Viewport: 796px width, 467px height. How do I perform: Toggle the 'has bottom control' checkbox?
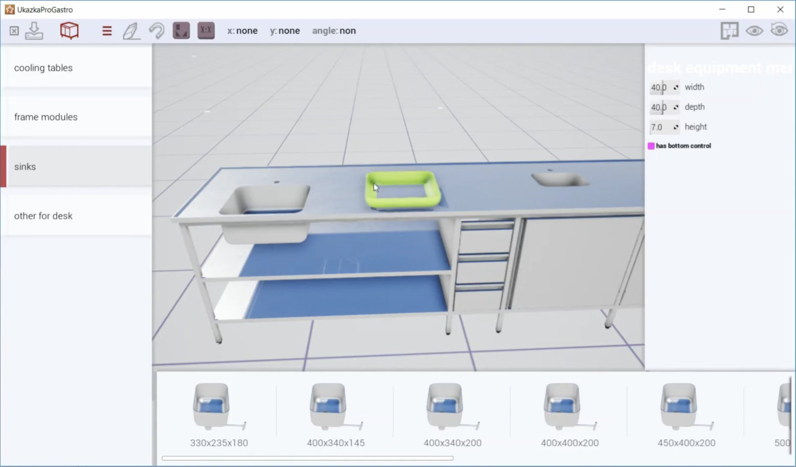pos(651,146)
